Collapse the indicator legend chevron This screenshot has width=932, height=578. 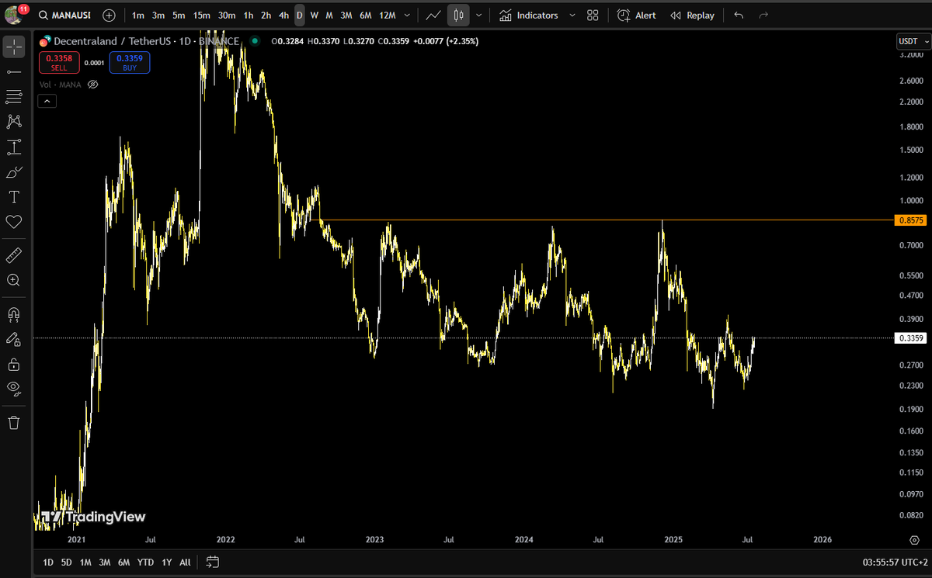[46, 101]
